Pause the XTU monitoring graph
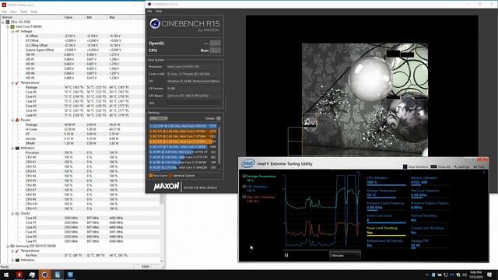Screen dimensions: 498x280 (x=286, y=255)
